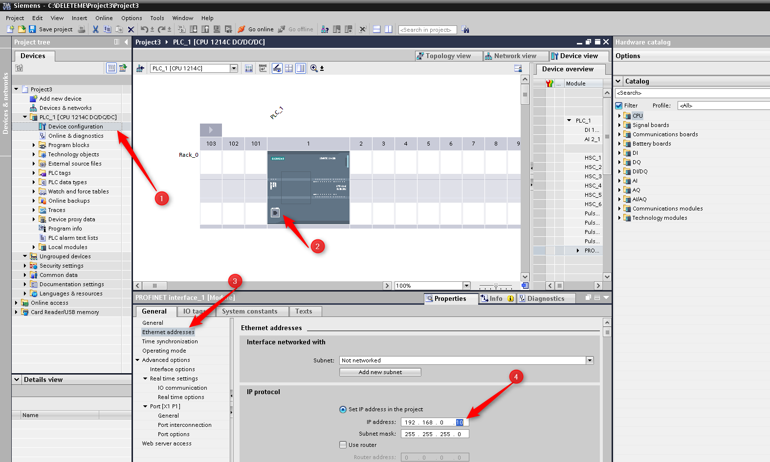Open the Options menu
Image resolution: width=770 pixels, height=462 pixels.
point(132,18)
